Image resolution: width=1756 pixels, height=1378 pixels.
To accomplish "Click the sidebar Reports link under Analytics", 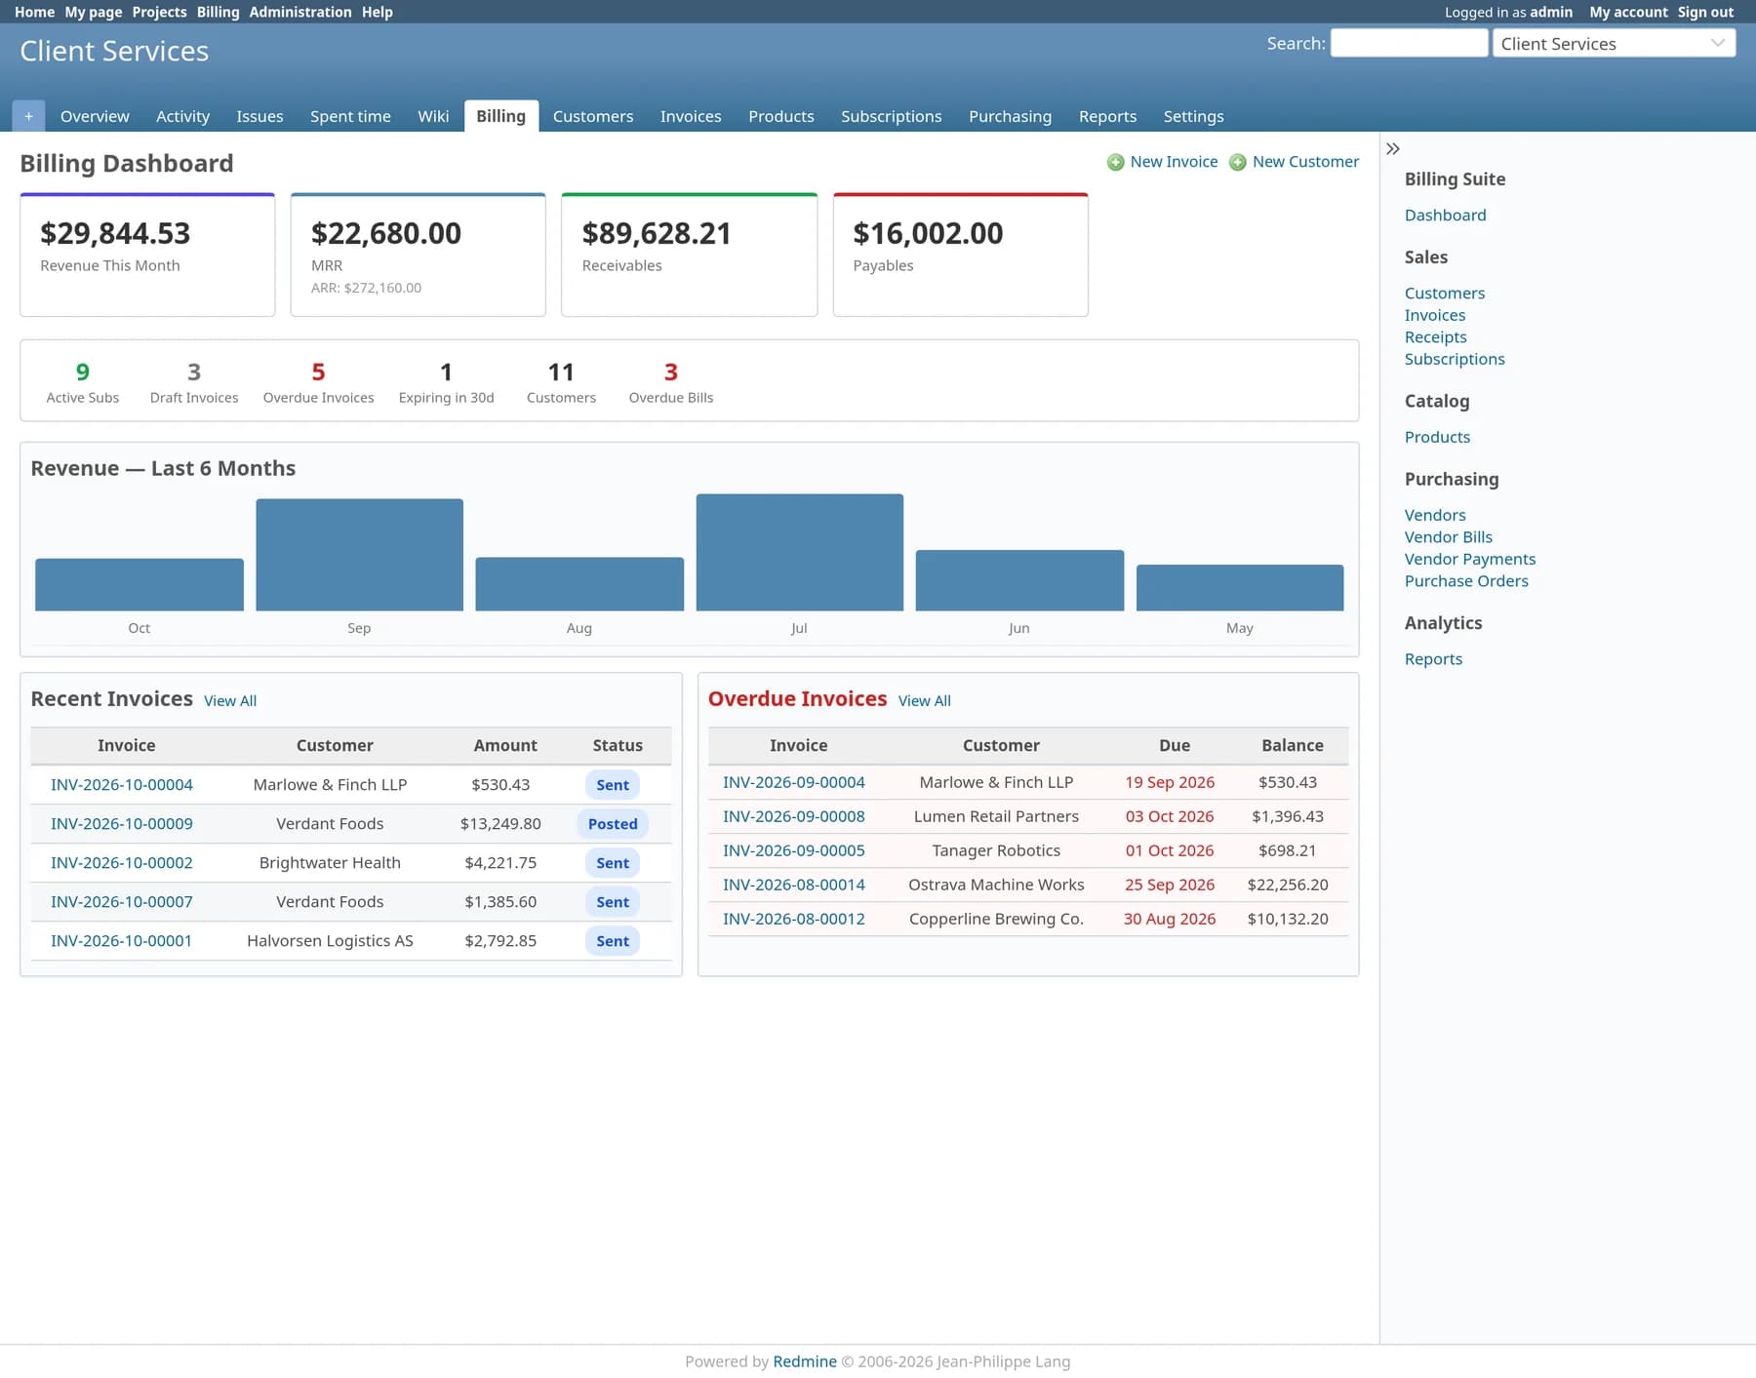I will 1433,659.
